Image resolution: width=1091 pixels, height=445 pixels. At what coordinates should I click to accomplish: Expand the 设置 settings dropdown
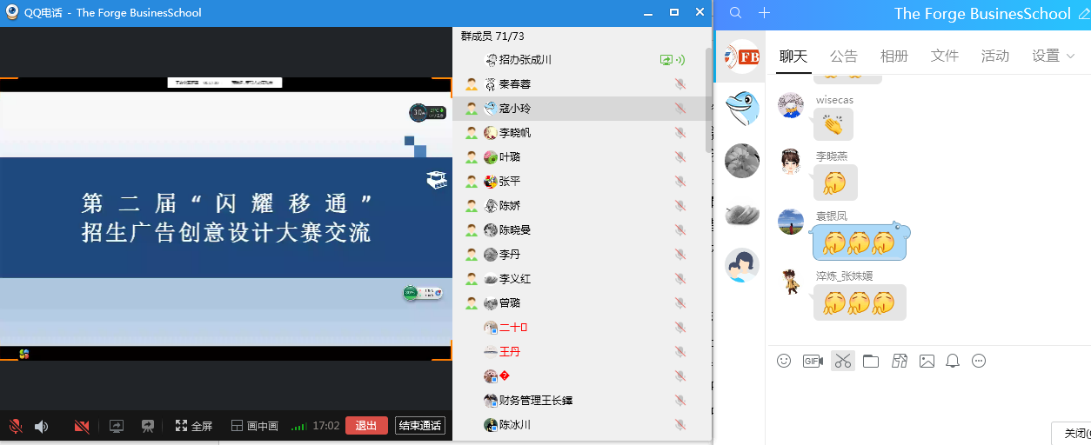click(1053, 56)
